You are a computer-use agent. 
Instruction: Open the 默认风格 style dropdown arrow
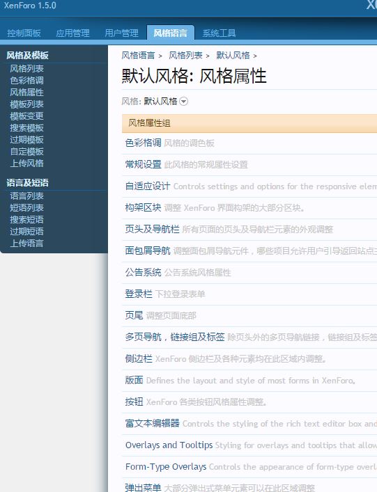[184, 102]
